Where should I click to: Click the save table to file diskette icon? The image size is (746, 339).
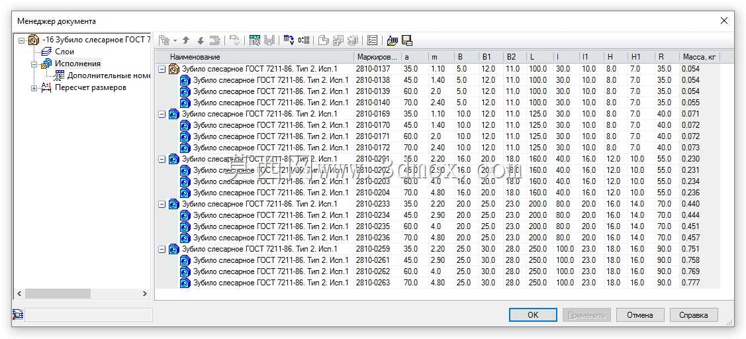[407, 41]
